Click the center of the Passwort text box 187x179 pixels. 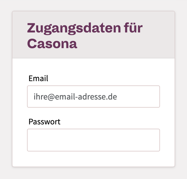[93, 140]
